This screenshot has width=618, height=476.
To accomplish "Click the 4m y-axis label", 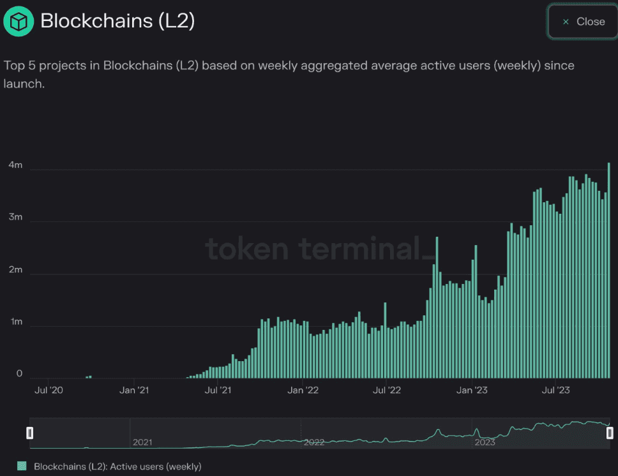I will [15, 165].
